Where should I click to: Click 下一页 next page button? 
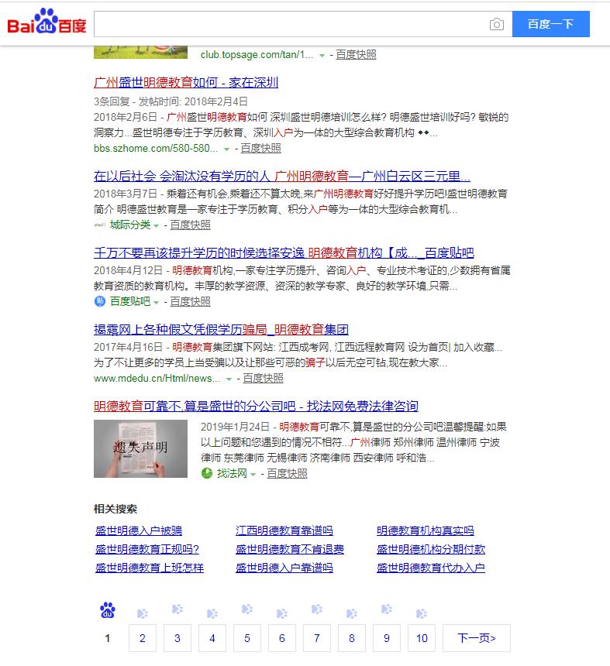coord(477,638)
